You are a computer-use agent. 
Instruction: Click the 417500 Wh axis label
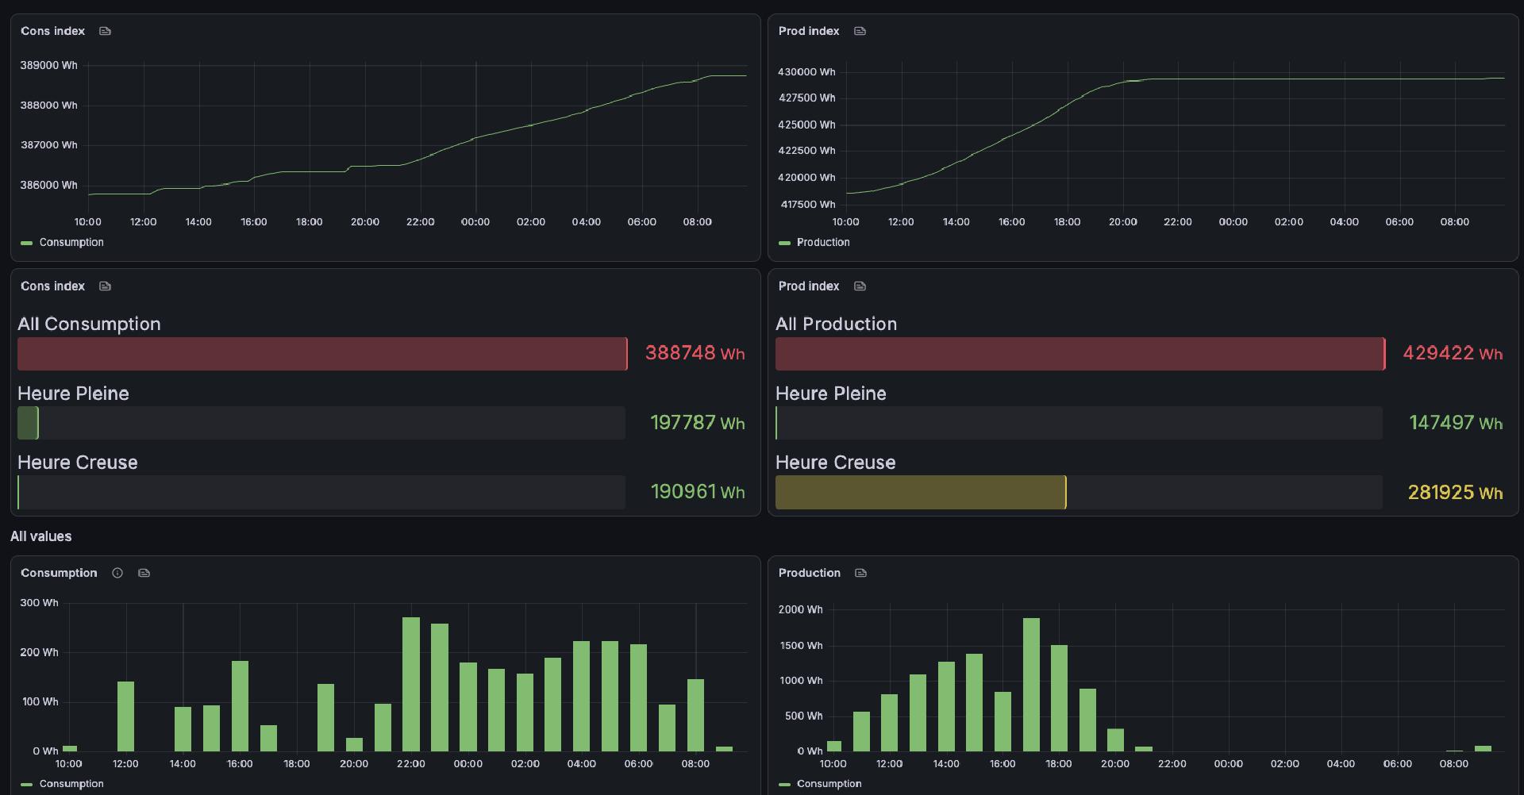(x=808, y=204)
